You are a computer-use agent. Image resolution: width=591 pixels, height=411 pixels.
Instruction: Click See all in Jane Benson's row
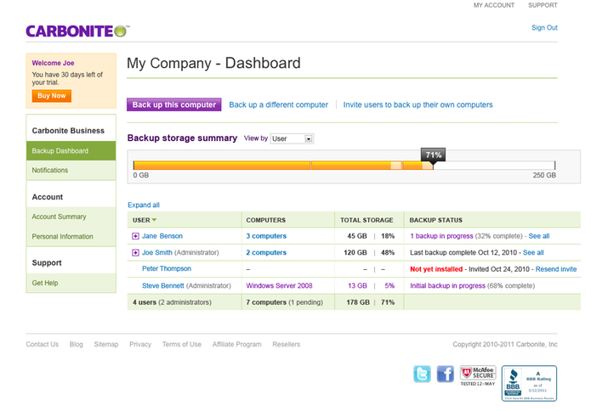[x=539, y=236]
